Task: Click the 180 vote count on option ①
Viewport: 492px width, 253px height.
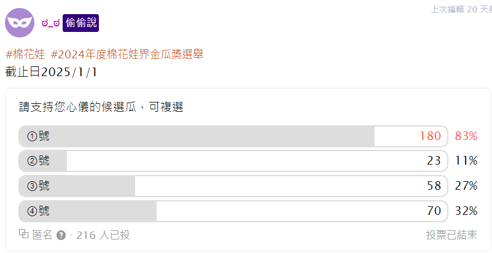Action: click(431, 136)
